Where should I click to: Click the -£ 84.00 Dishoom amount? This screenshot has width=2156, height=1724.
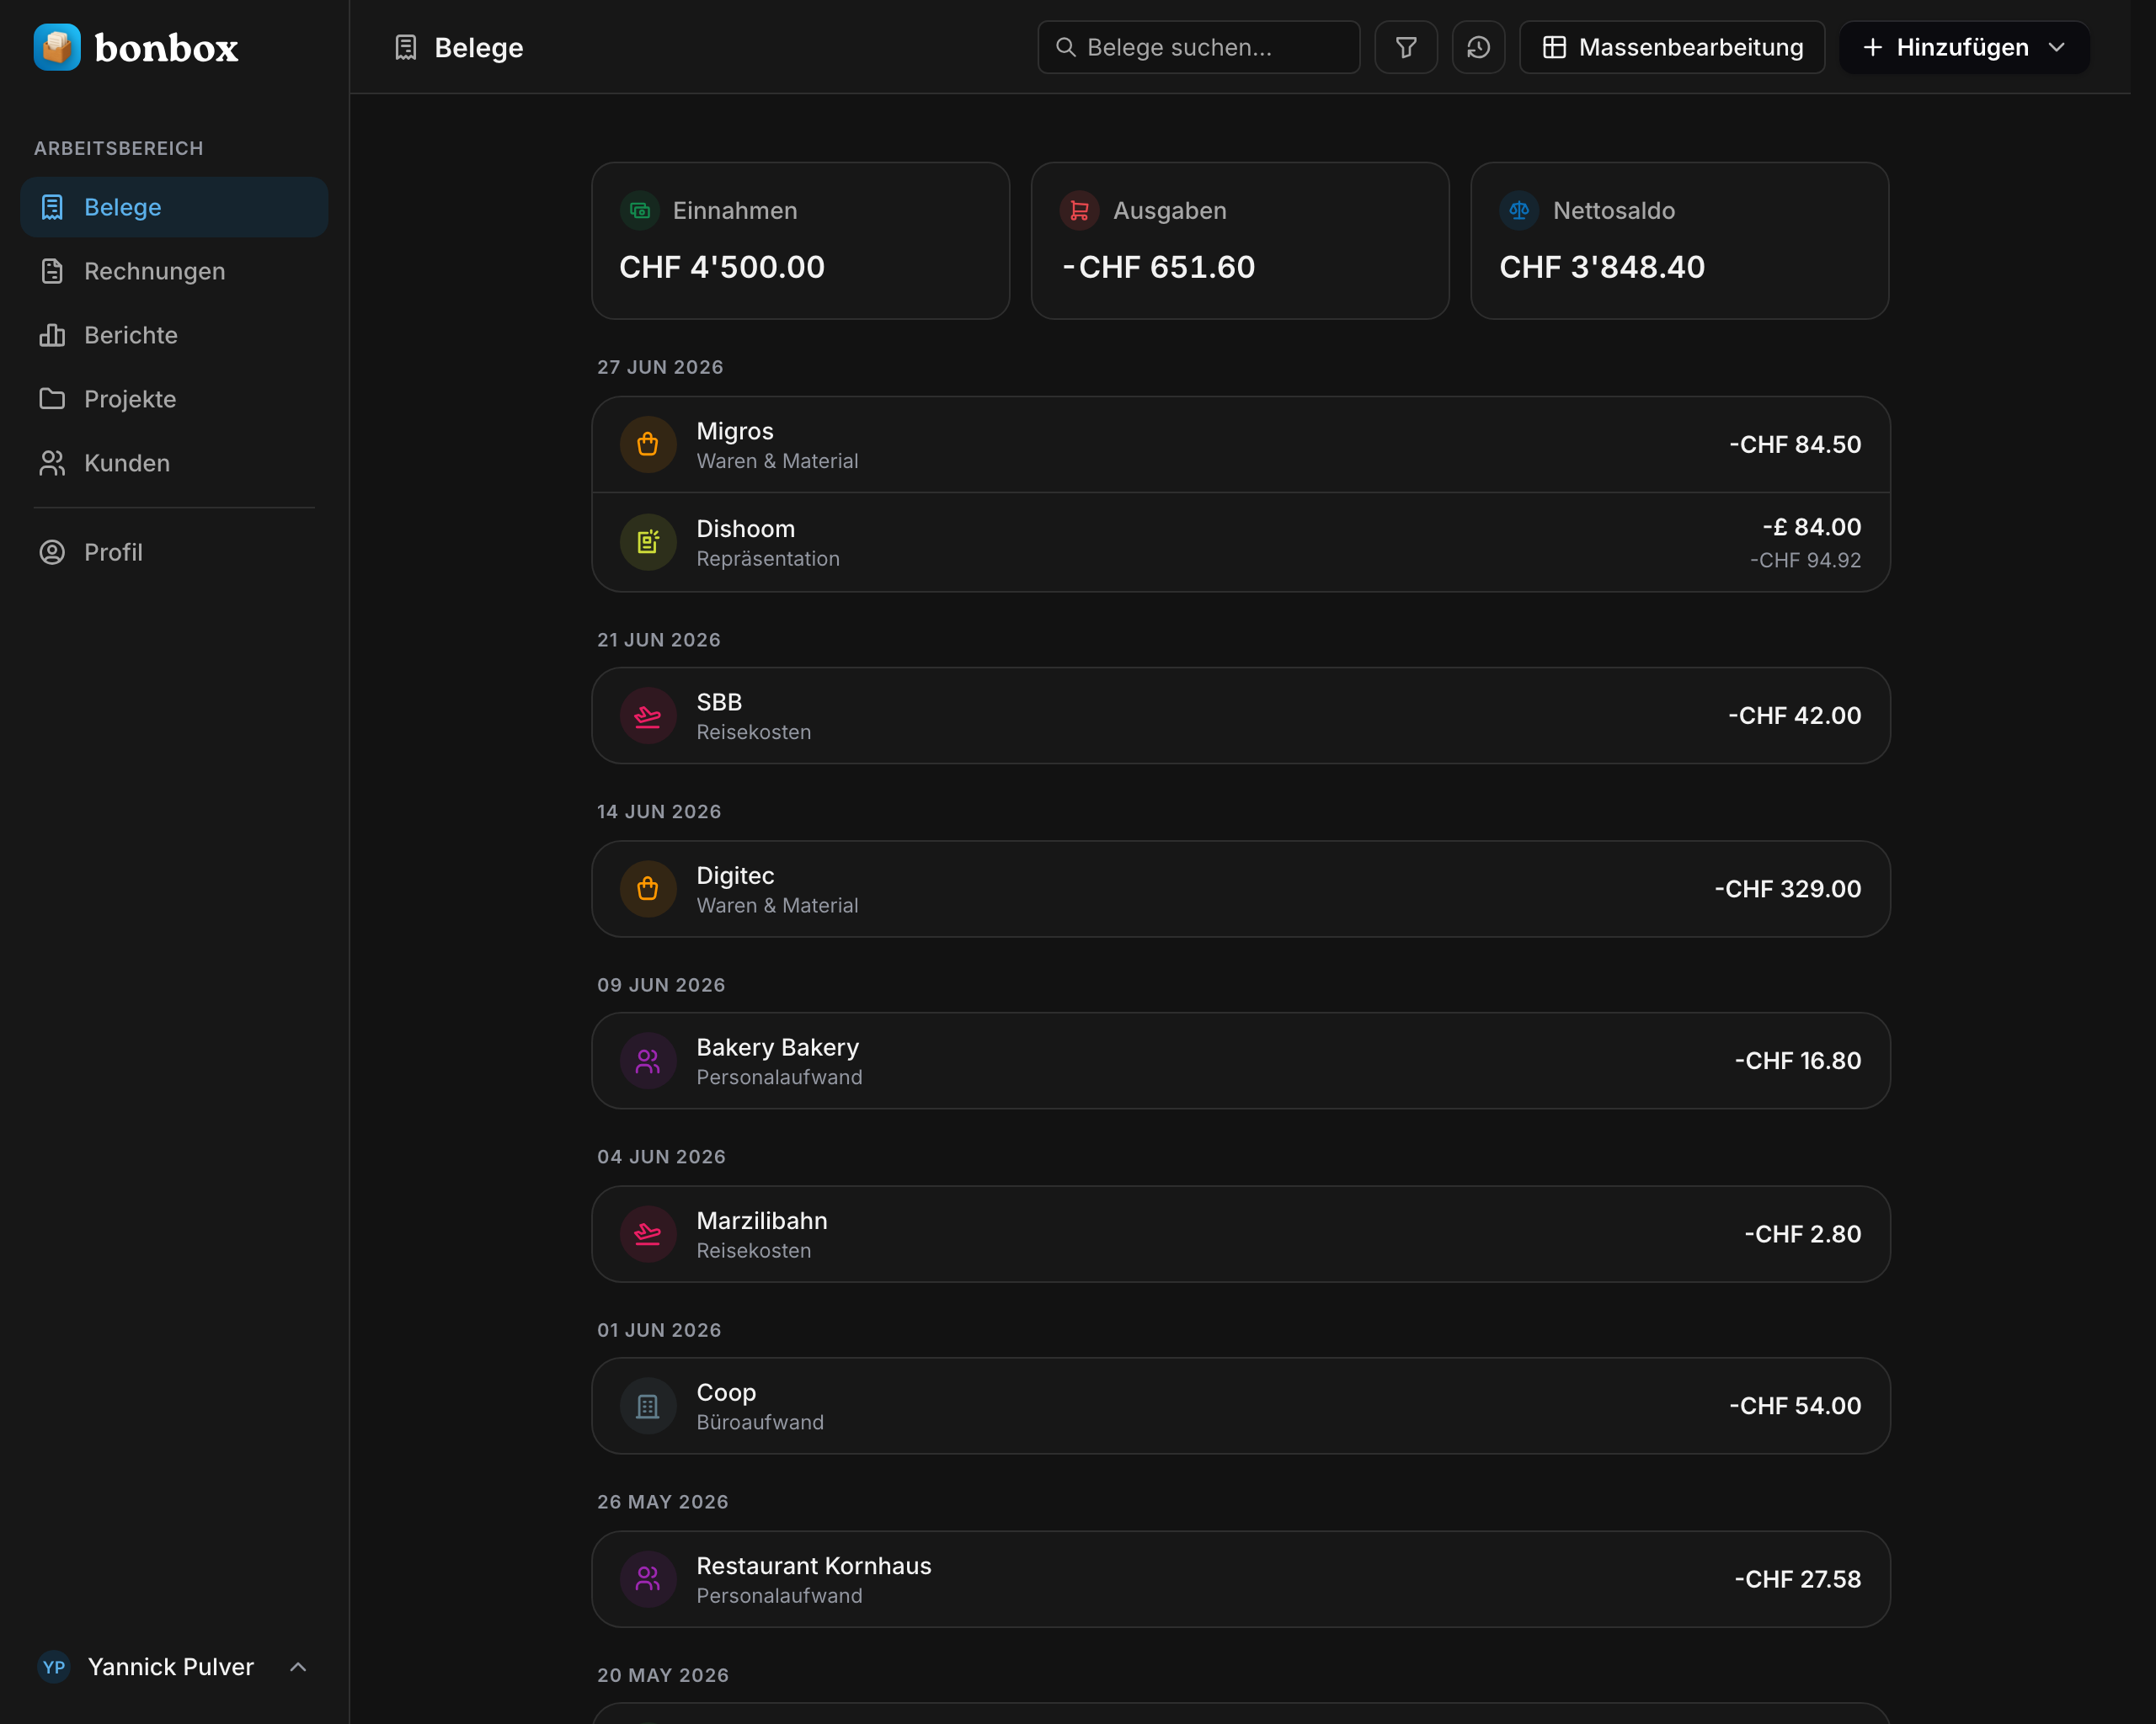(x=1811, y=527)
